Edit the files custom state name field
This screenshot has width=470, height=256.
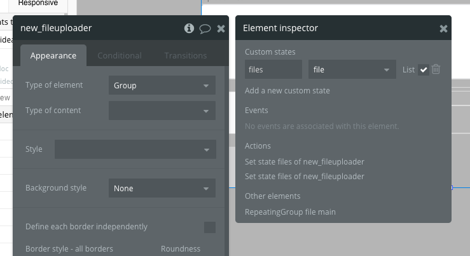coord(273,69)
